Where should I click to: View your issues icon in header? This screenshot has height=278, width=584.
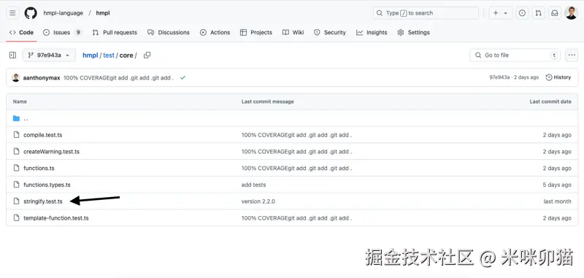[x=522, y=13]
